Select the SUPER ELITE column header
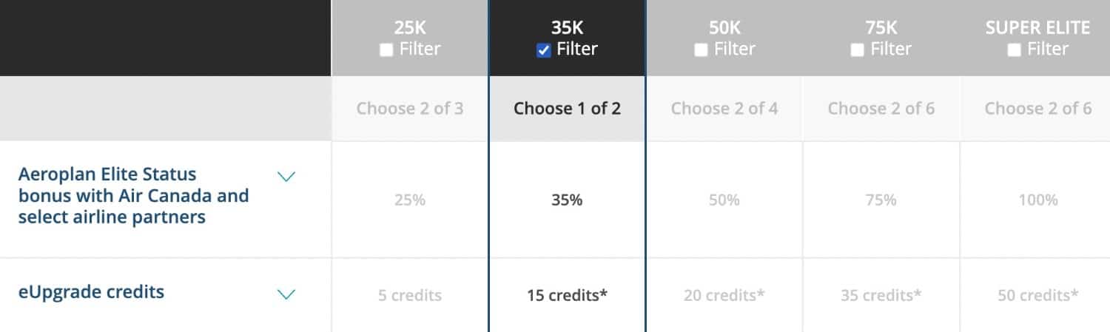The image size is (1110, 332). [1037, 28]
